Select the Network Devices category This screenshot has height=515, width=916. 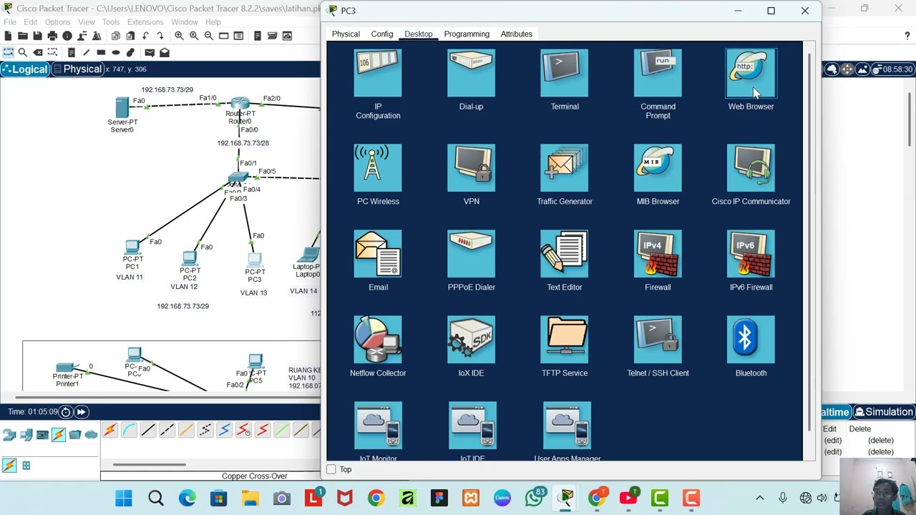point(9,434)
